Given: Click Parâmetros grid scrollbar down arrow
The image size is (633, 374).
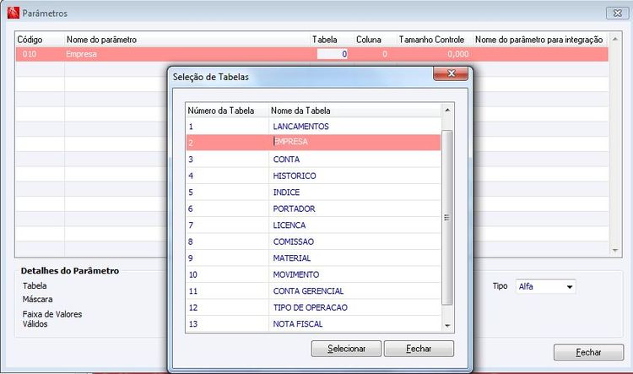Looking at the screenshot, I should 614,251.
